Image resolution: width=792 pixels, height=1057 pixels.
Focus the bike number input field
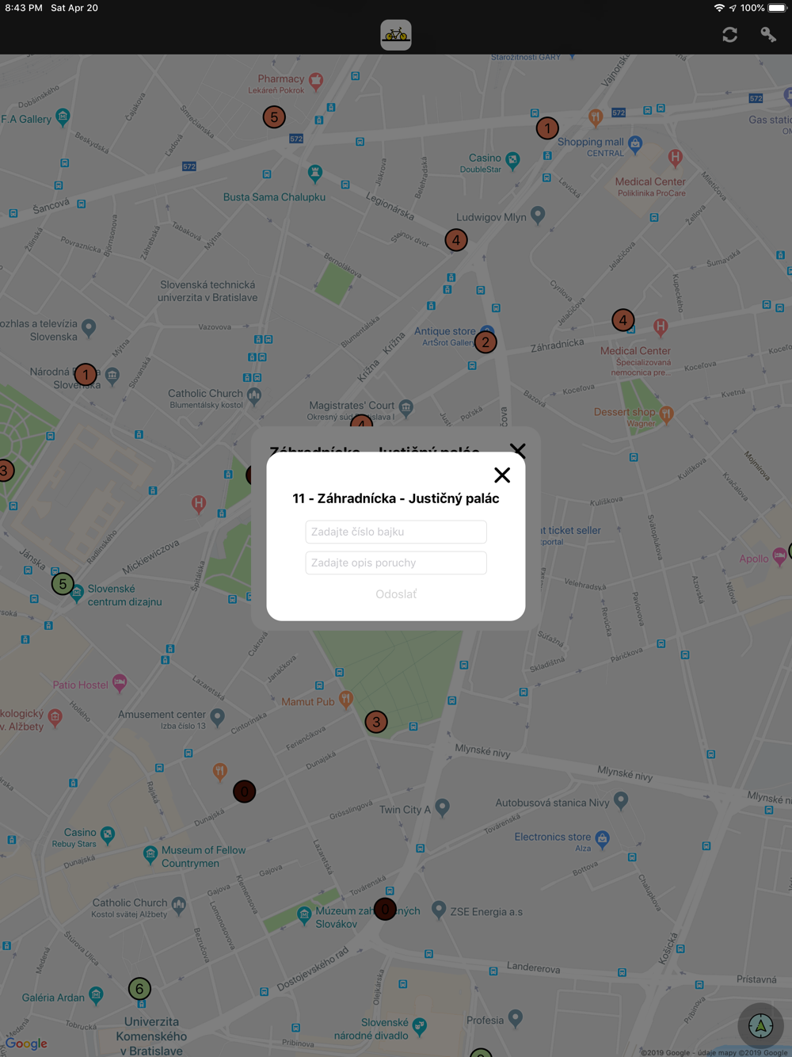(x=396, y=532)
